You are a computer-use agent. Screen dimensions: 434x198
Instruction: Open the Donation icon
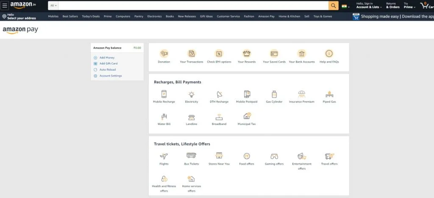(x=164, y=53)
